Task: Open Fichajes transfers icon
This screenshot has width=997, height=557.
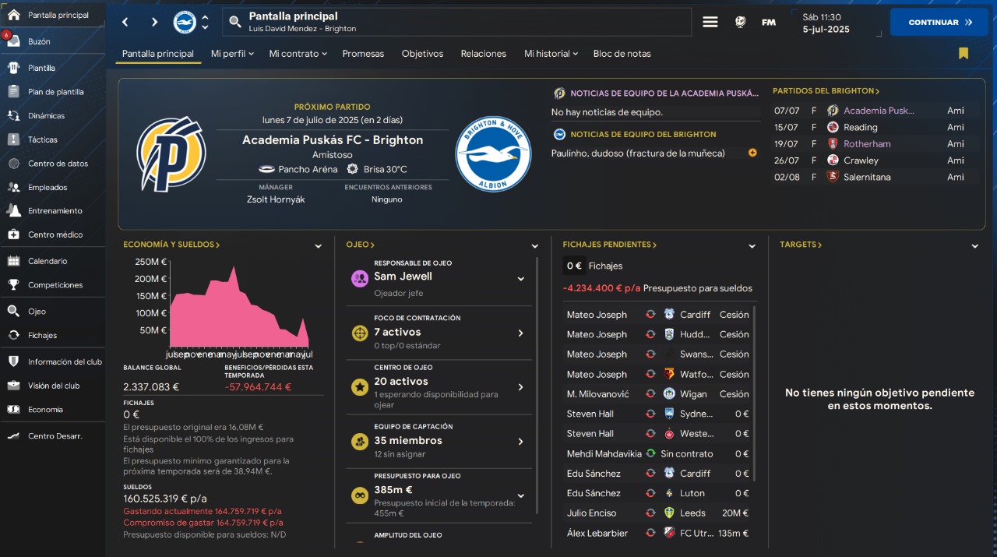Action: 13,335
